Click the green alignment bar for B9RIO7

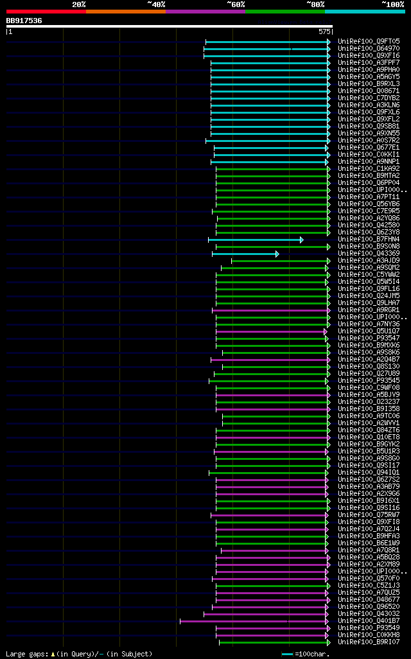click(275, 642)
